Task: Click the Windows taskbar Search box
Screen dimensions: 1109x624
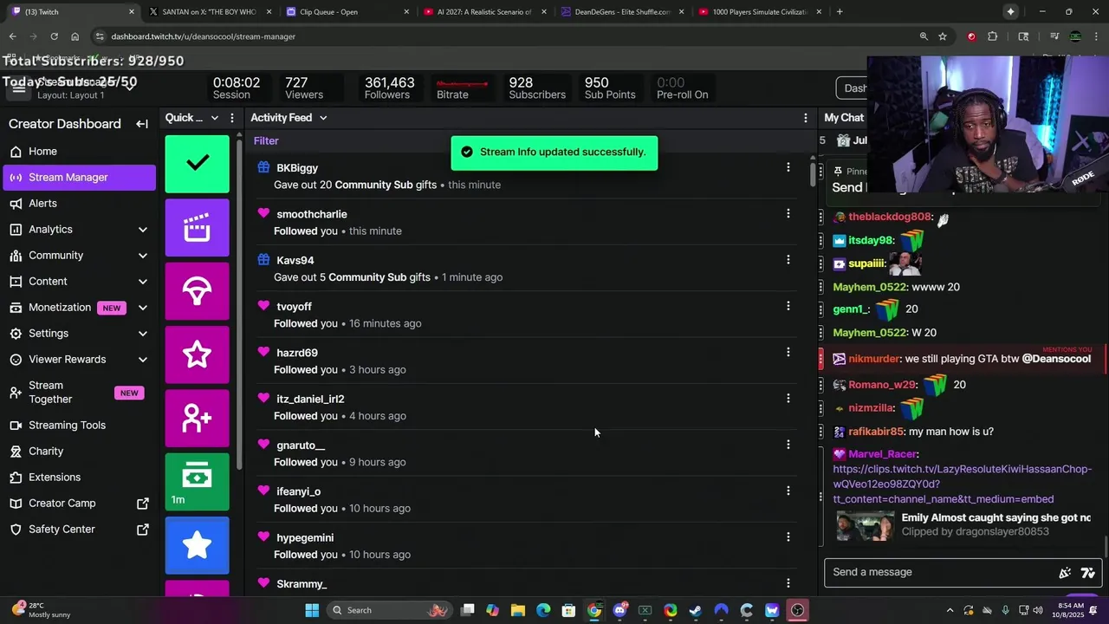Action: 388,610
